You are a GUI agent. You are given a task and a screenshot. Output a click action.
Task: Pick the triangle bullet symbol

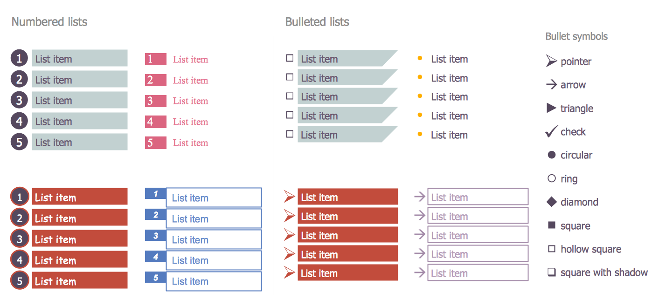click(551, 108)
